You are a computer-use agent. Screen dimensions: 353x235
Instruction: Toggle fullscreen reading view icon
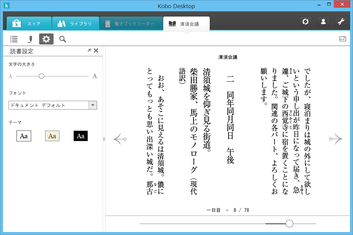(x=343, y=39)
